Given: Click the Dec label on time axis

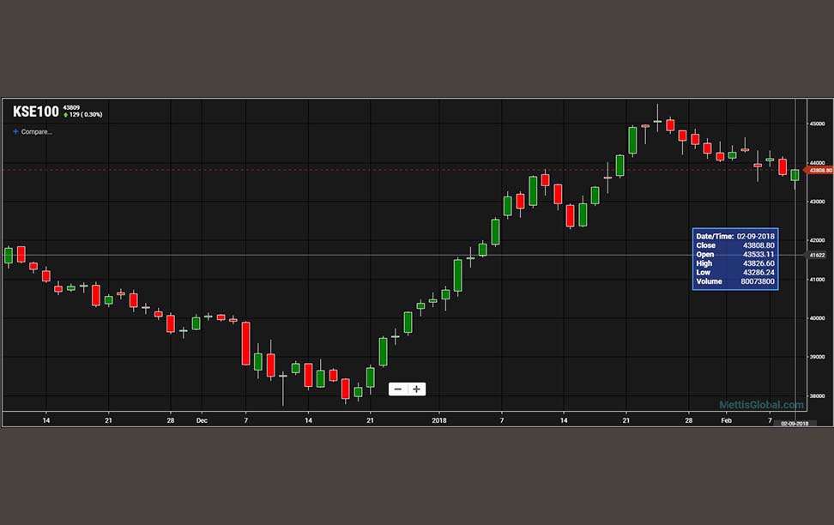Looking at the screenshot, I should click(202, 420).
